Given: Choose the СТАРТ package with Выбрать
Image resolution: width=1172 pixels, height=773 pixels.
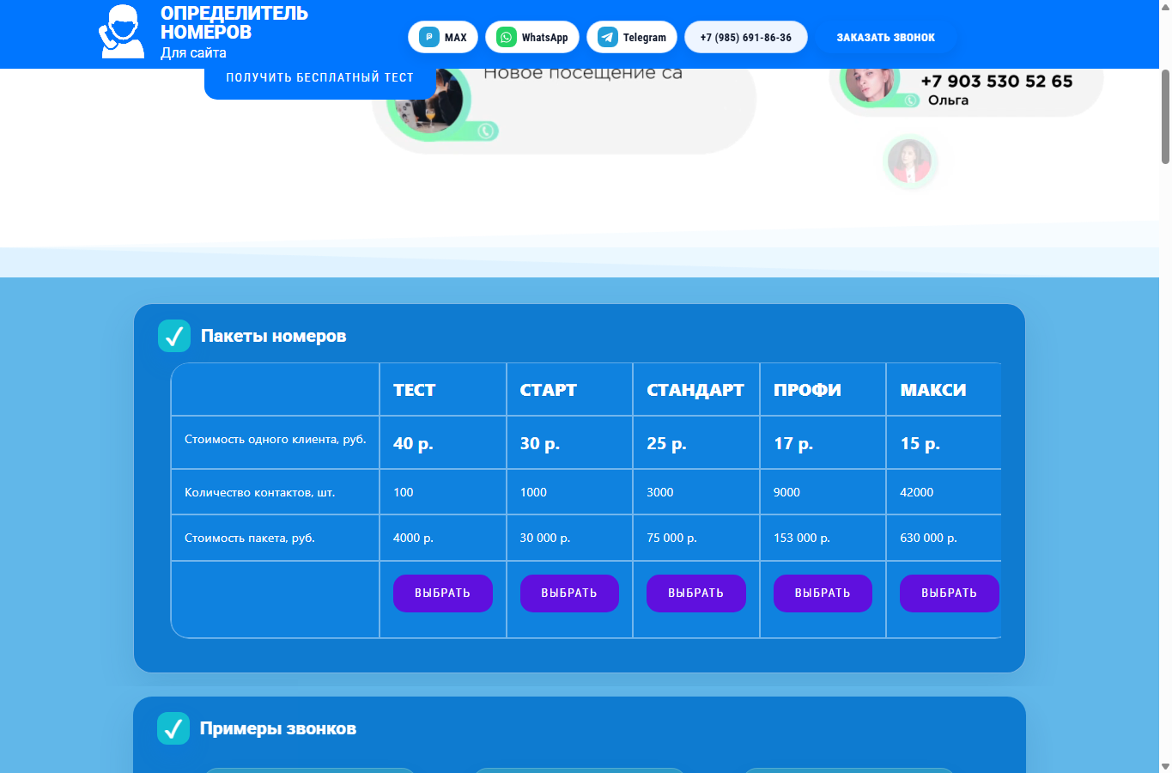Looking at the screenshot, I should [569, 593].
